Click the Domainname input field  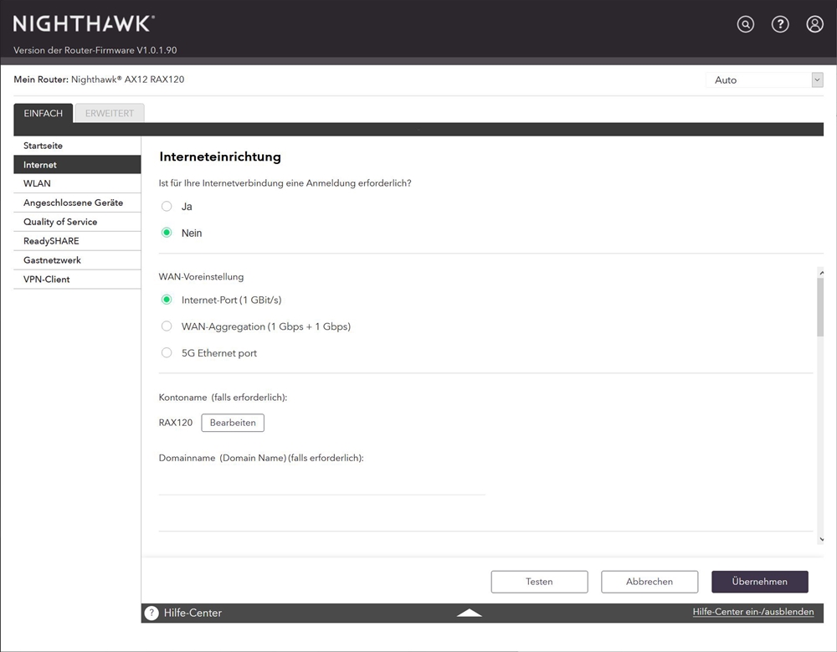(321, 483)
